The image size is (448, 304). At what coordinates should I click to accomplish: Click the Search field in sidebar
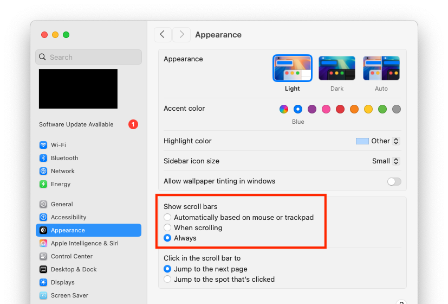point(89,57)
